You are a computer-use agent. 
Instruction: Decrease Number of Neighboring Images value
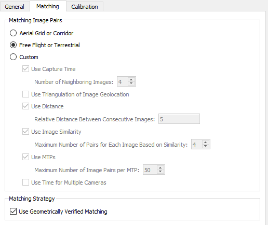pyautogui.click(x=131, y=83)
